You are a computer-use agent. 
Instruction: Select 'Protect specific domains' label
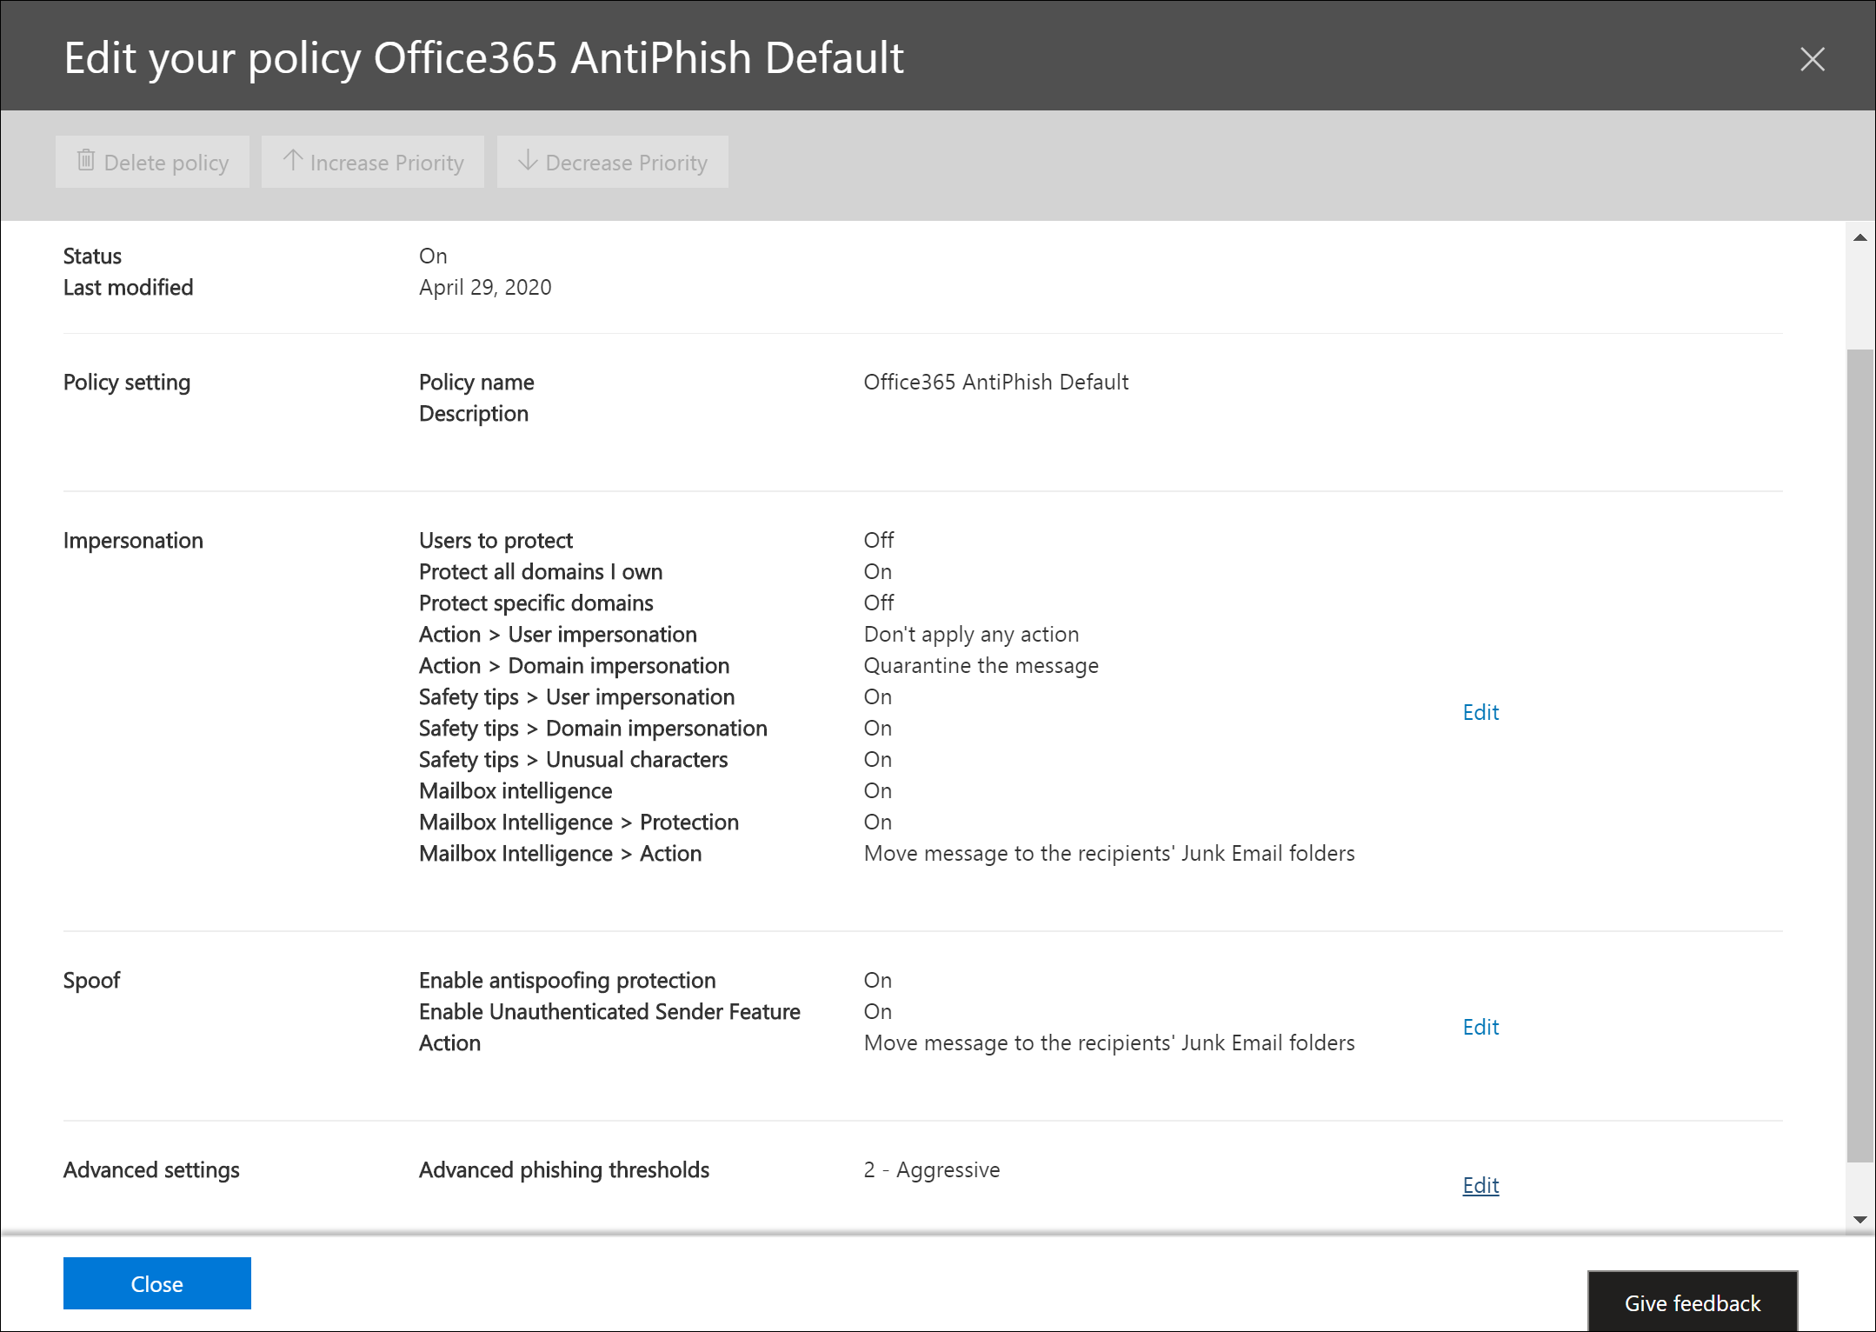tap(536, 603)
